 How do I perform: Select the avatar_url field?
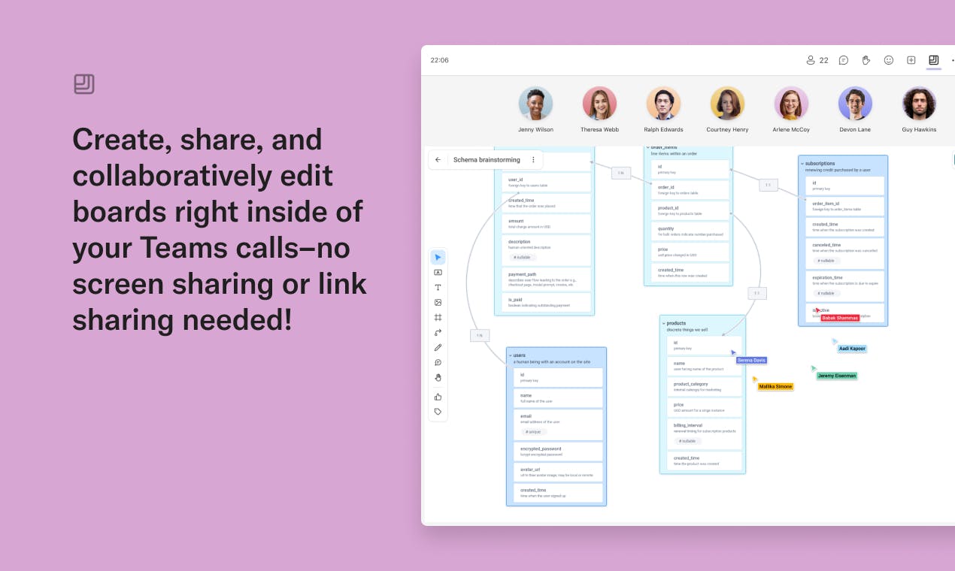558,472
